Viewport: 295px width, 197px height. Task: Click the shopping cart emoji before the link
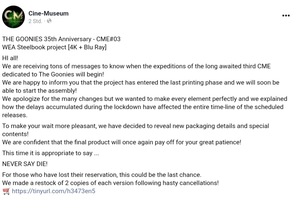(6, 191)
